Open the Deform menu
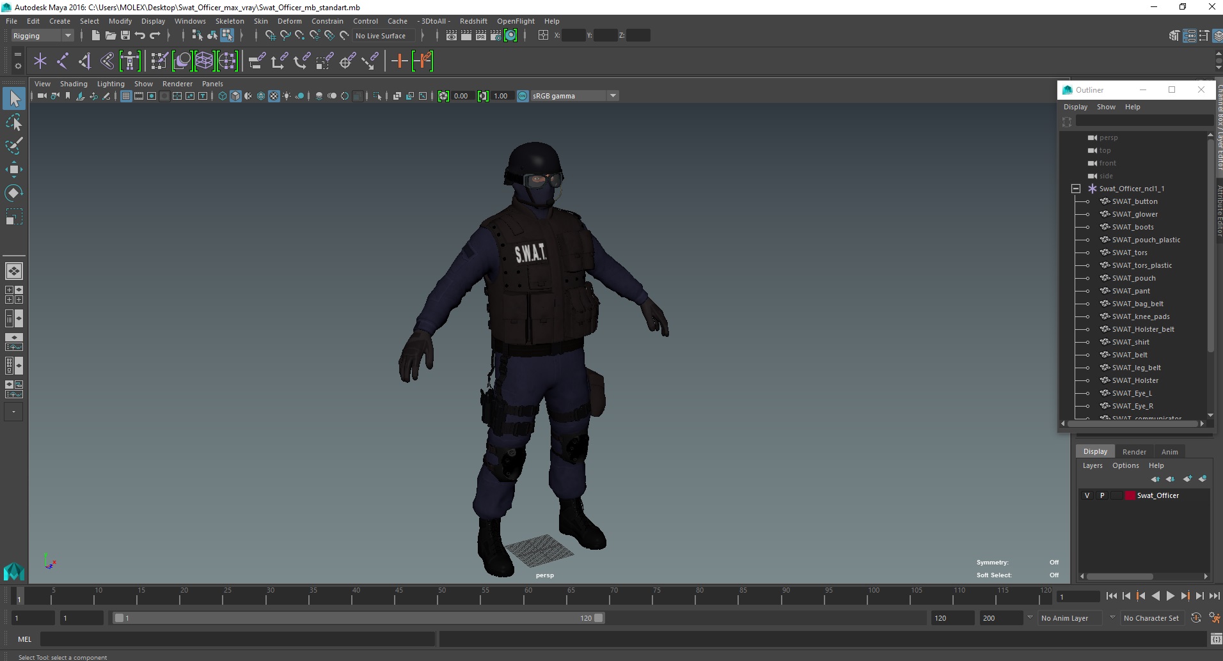Image resolution: width=1223 pixels, height=661 pixels. pos(289,21)
